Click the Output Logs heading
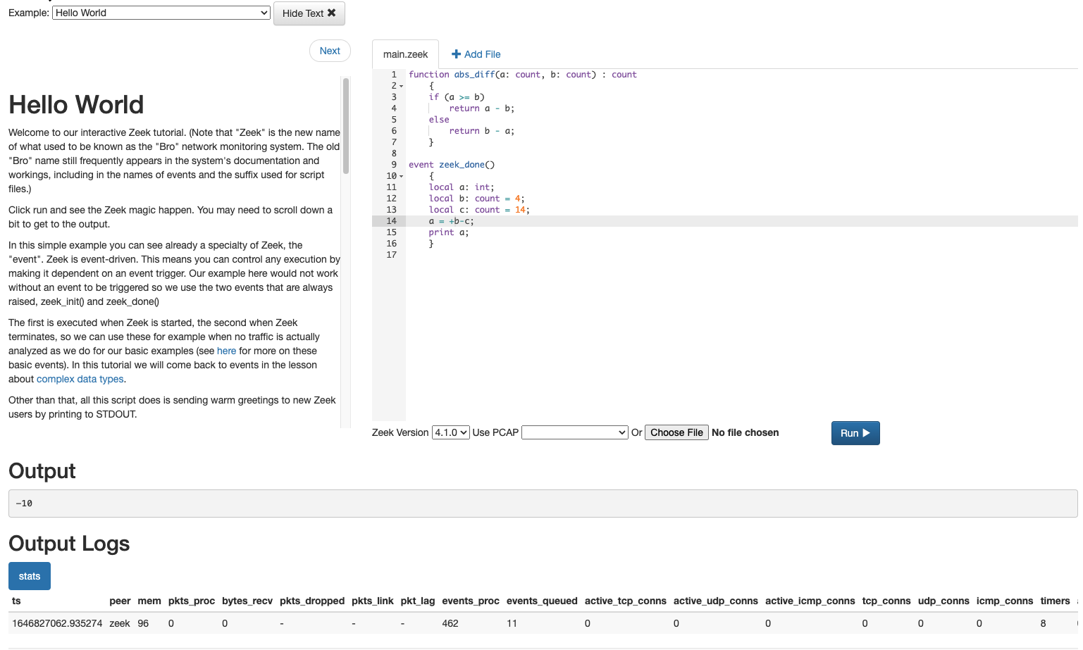 [x=69, y=544]
